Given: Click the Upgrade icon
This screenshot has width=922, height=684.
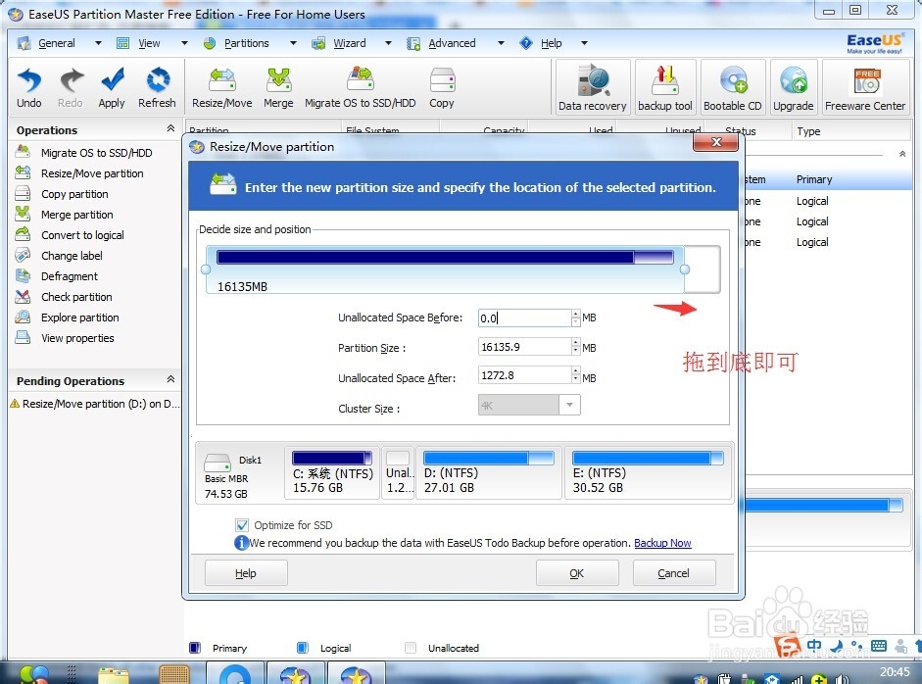Looking at the screenshot, I should 794,86.
